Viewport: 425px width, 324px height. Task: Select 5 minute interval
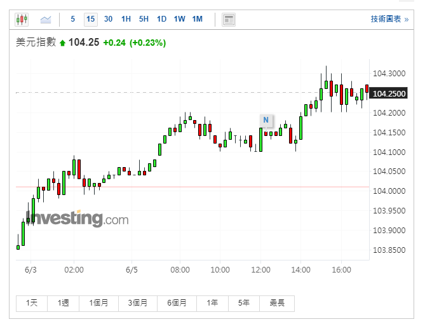[x=72, y=19]
